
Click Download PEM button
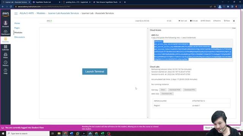pos(175,90)
